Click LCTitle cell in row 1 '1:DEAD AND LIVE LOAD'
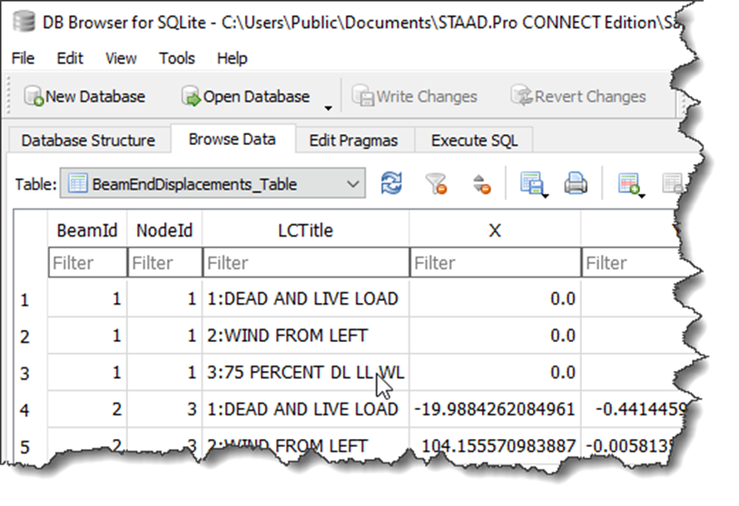 point(305,299)
